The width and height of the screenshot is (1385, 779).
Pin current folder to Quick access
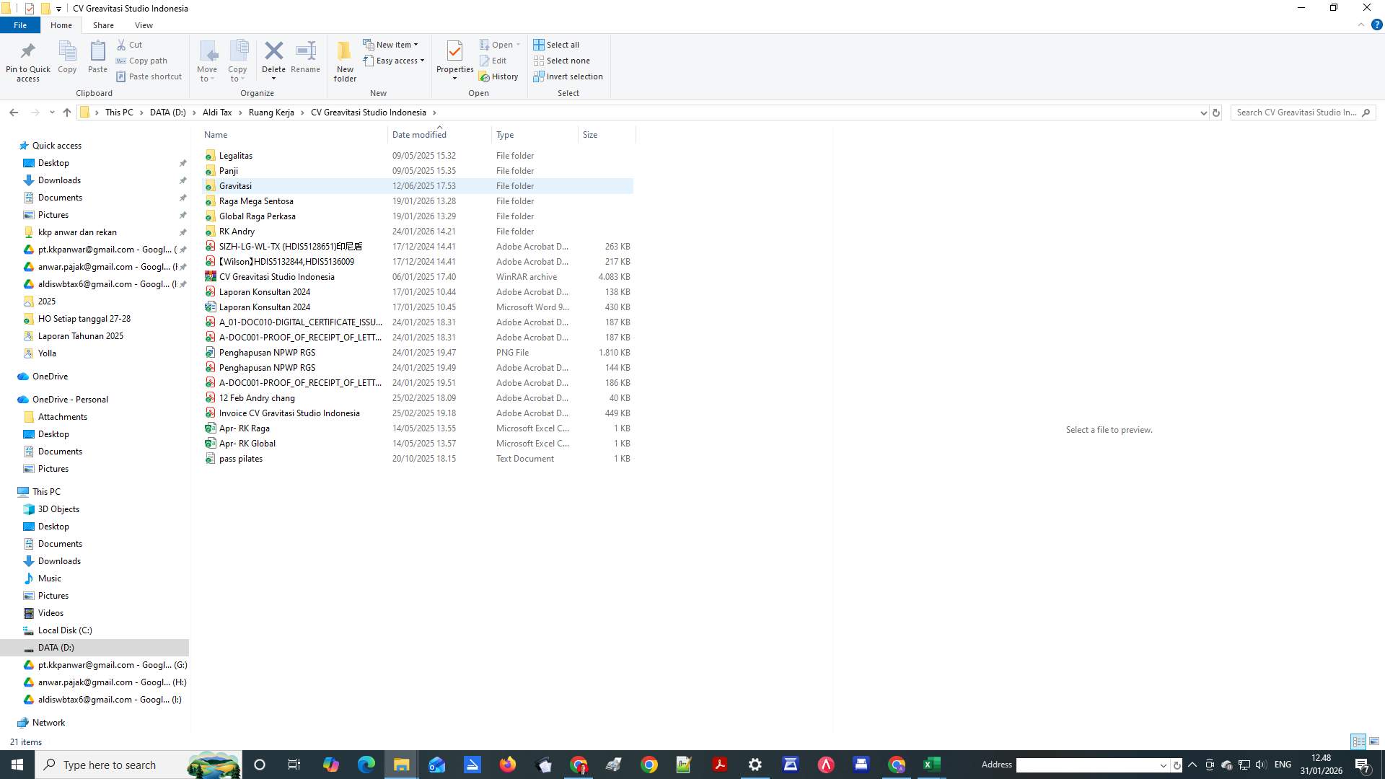click(27, 61)
